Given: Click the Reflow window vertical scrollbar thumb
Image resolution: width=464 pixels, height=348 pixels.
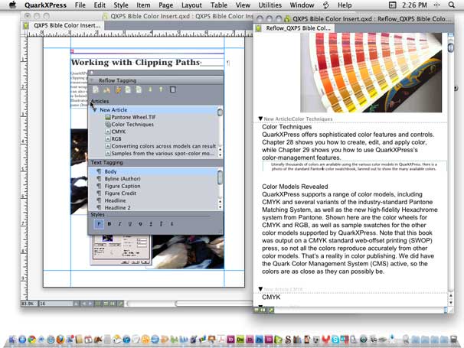Looking at the screenshot, I should coord(451,47).
